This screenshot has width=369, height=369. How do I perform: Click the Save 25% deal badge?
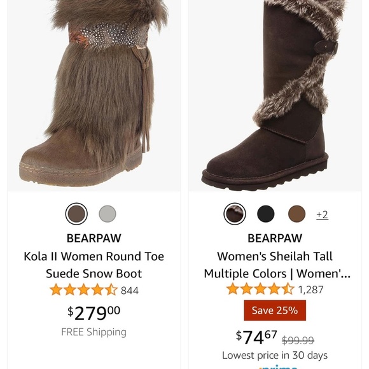pyautogui.click(x=275, y=310)
